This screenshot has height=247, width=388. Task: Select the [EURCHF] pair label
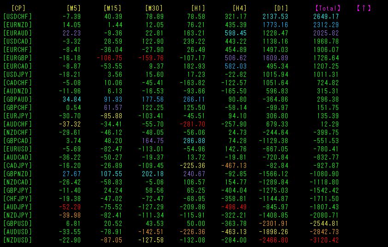click(18, 50)
